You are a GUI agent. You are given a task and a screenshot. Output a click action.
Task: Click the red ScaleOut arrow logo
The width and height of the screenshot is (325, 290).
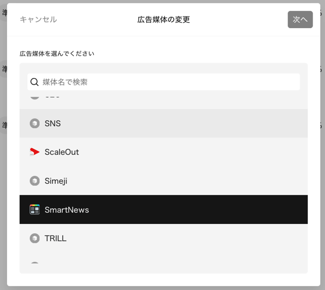coord(35,152)
